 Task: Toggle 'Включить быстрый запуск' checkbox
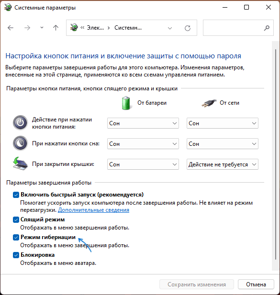click(16, 195)
